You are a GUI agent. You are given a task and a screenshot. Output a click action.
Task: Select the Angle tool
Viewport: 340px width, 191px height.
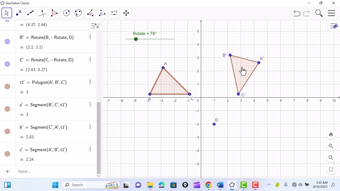90,13
